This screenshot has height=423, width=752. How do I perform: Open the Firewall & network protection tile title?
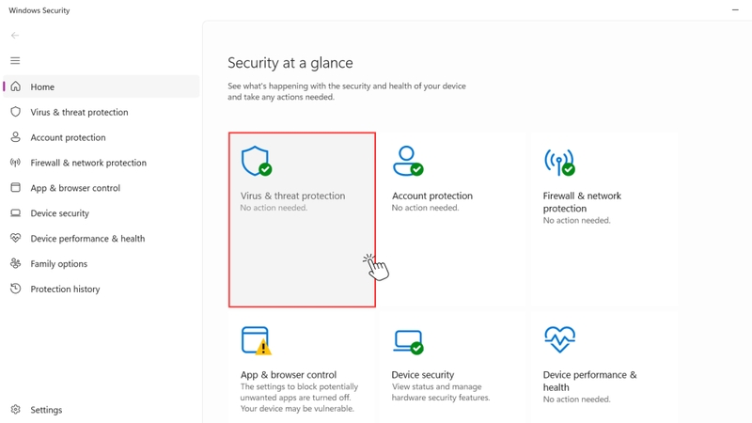coord(582,202)
